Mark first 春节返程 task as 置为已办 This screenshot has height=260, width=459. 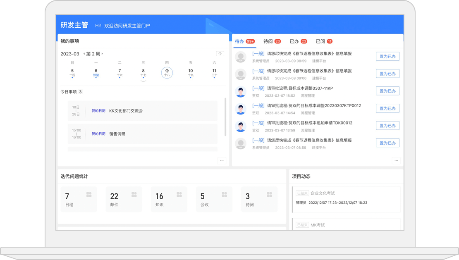pos(387,56)
